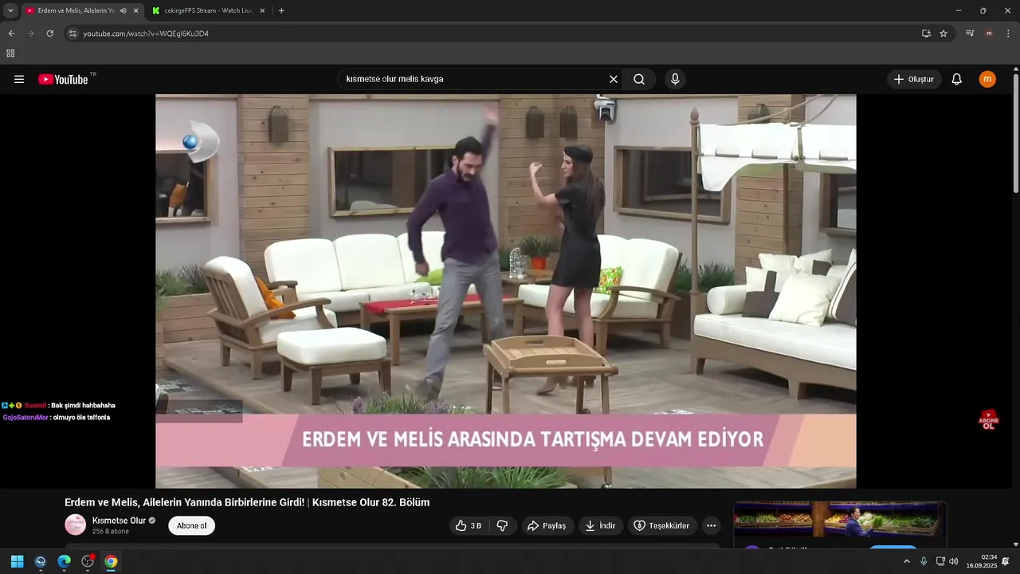Install the app from address bar icon
The height and width of the screenshot is (574, 1020).
tap(926, 33)
